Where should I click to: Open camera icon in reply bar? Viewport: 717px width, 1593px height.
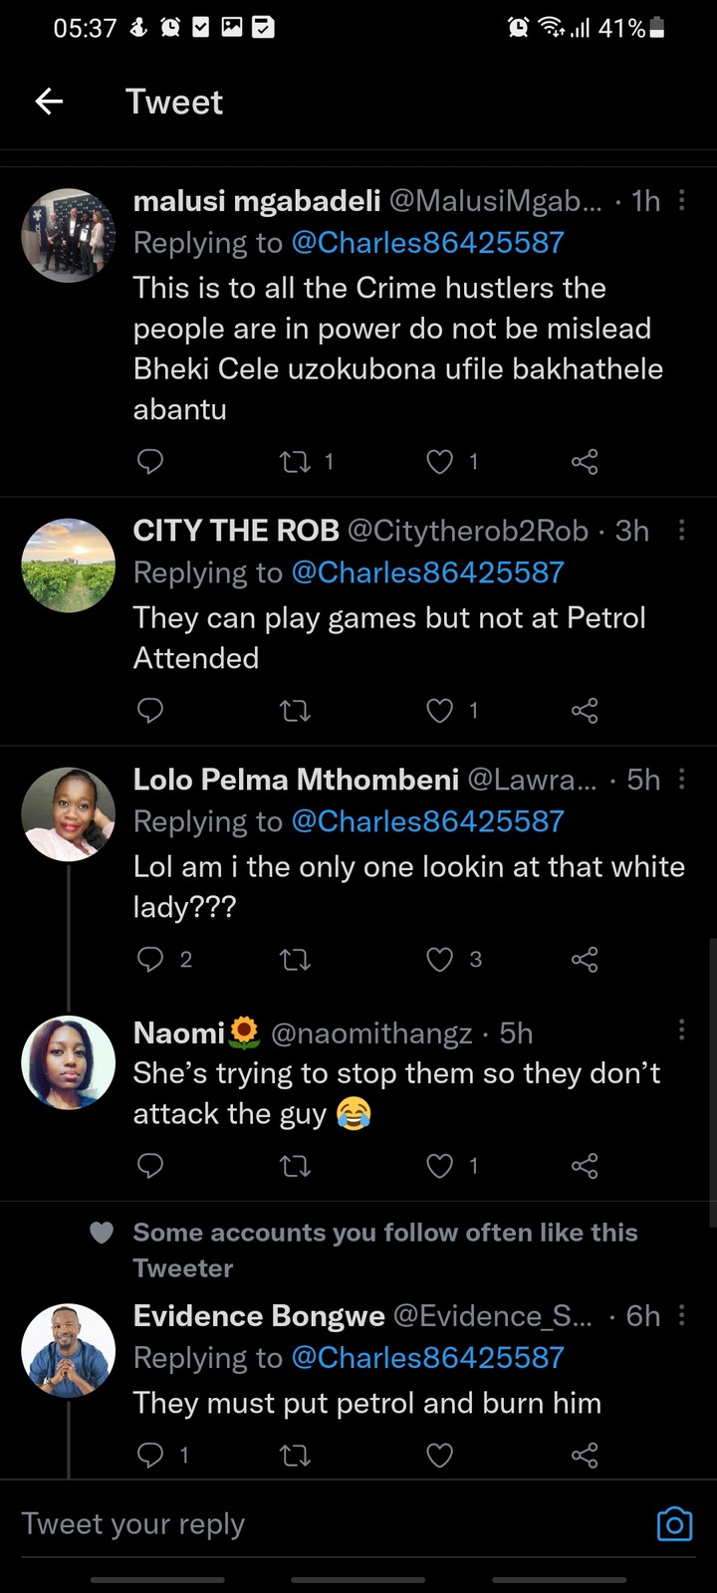tap(674, 1524)
